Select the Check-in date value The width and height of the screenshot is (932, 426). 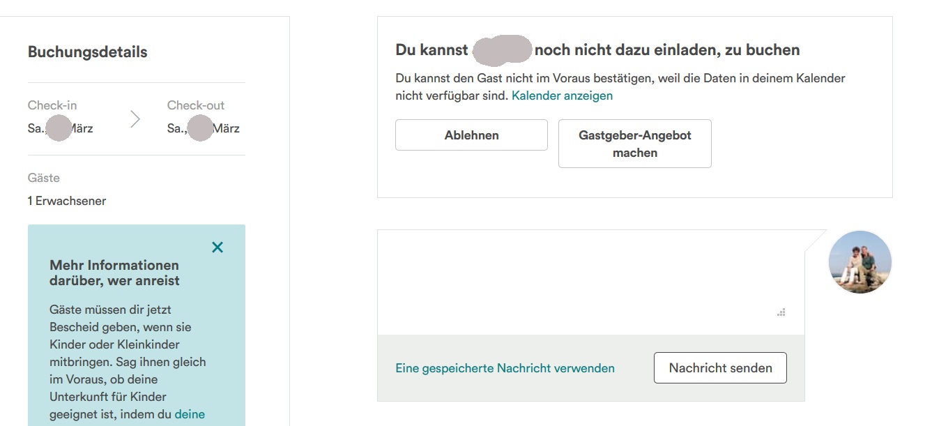[61, 128]
